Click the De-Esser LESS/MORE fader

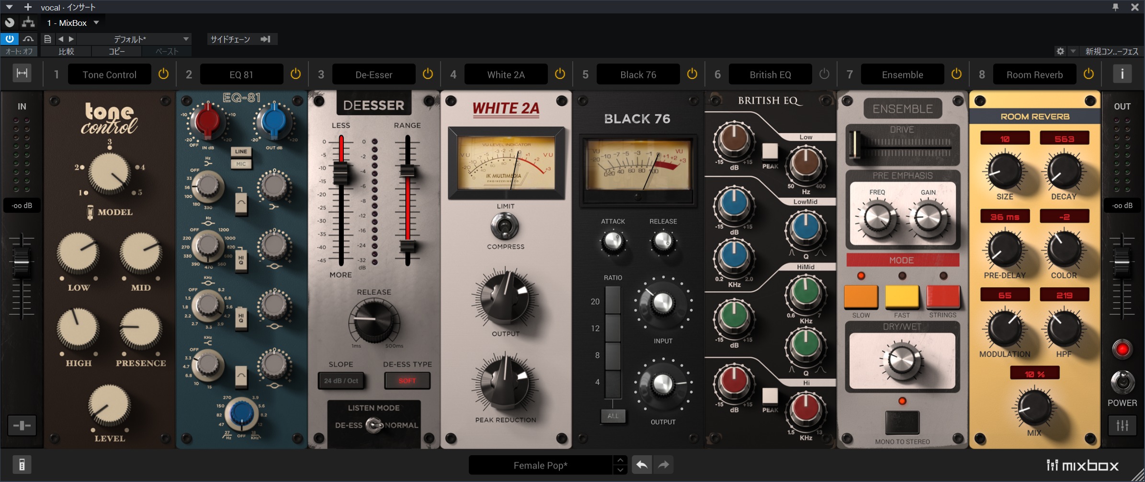click(x=340, y=173)
